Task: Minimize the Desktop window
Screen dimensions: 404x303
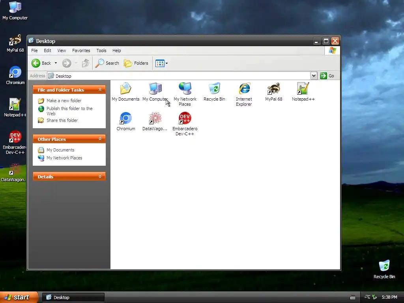Action: (316, 41)
